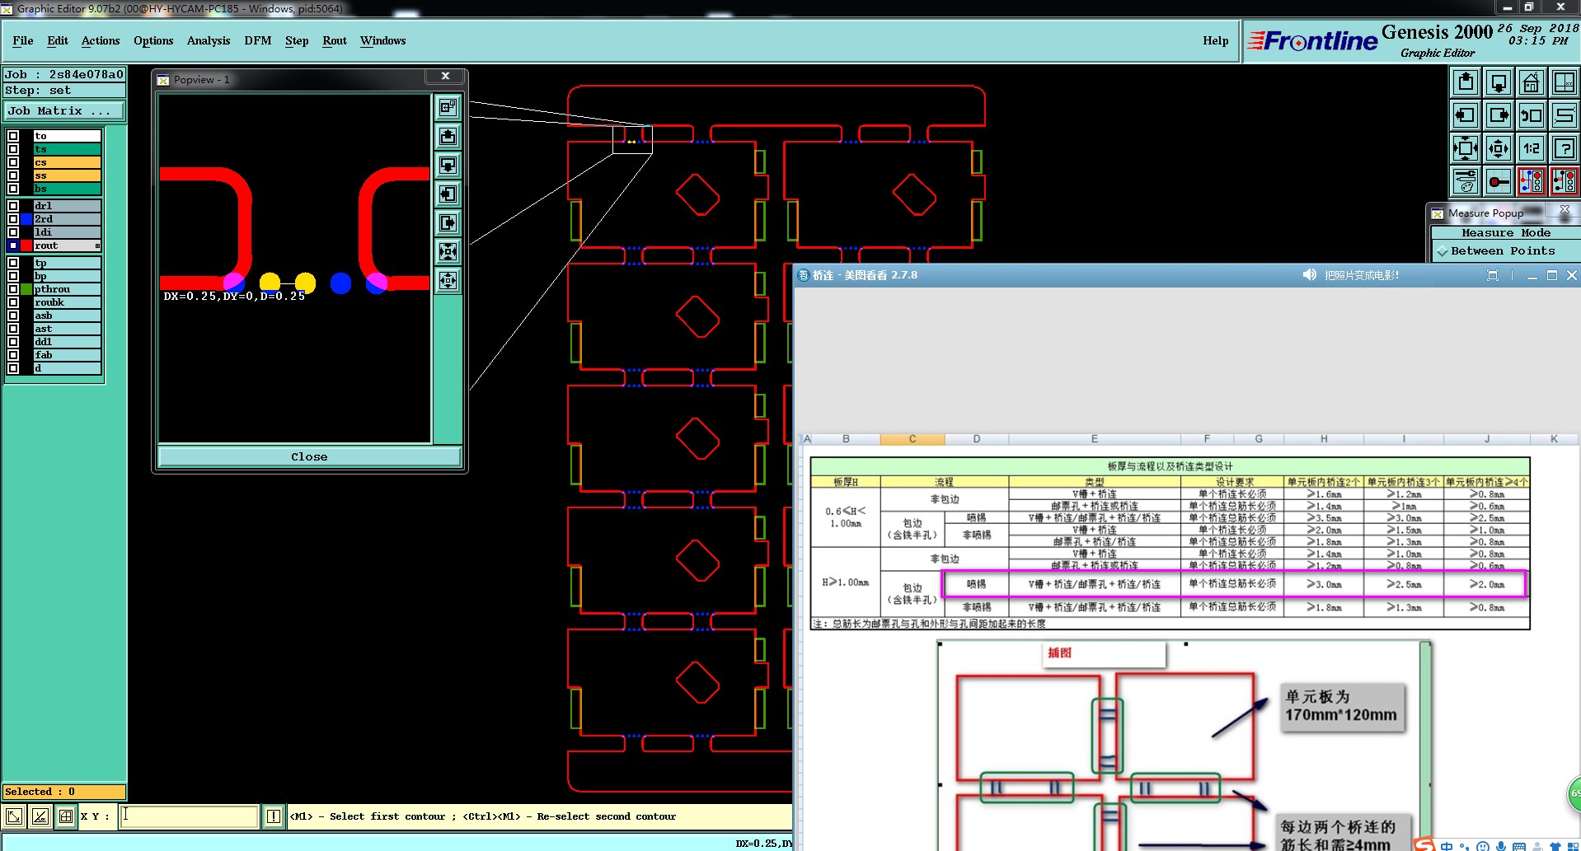Screen dimensions: 1581x851
Task: Open the Analysis menu
Action: click(208, 40)
